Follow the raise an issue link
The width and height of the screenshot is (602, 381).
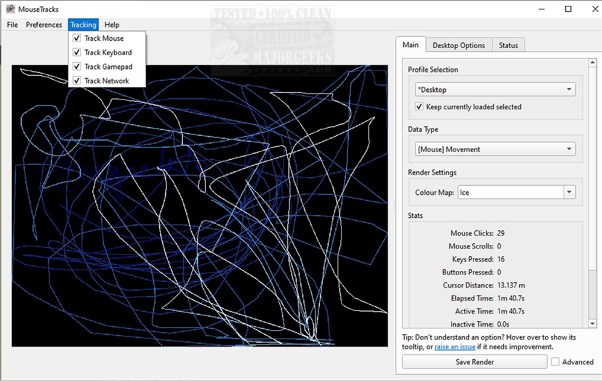tap(455, 347)
